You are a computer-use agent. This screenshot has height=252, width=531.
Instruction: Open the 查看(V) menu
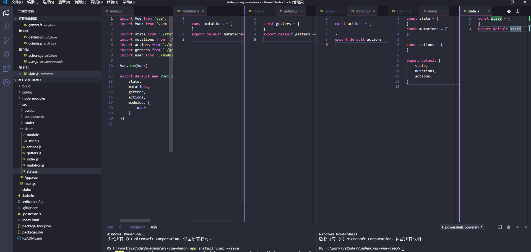tap(64, 2)
